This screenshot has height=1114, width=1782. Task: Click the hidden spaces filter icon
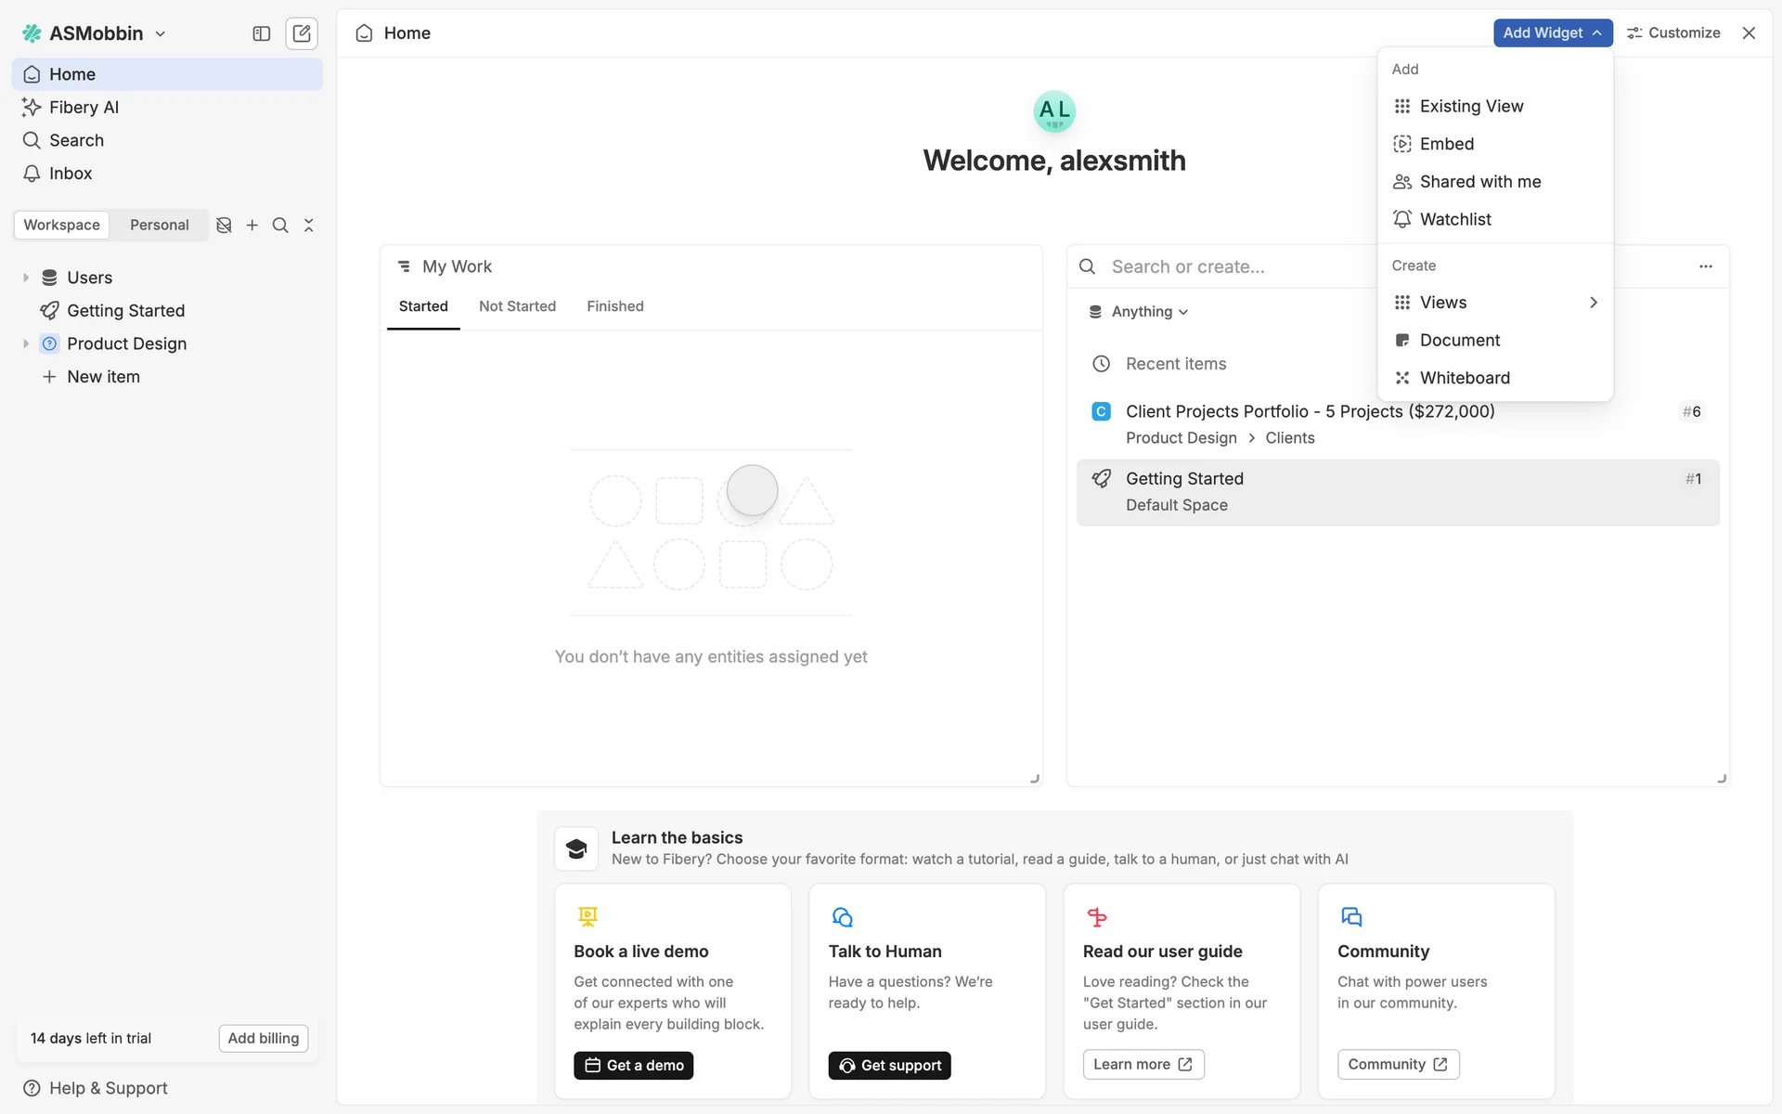coord(224,226)
